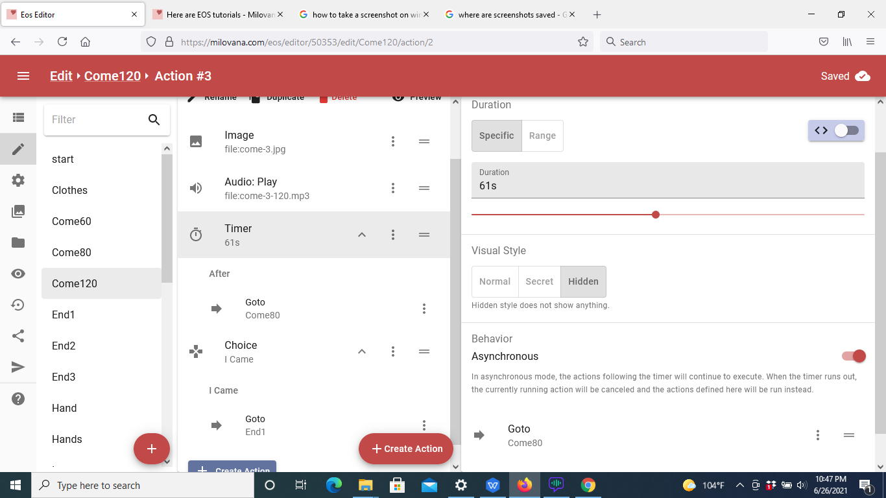Click the red round add page button

tap(152, 449)
